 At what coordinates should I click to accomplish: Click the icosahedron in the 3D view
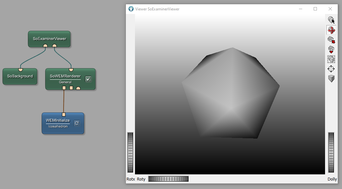click(230, 94)
